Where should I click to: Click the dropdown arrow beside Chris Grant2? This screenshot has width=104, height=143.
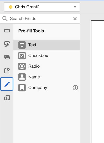point(75,7)
